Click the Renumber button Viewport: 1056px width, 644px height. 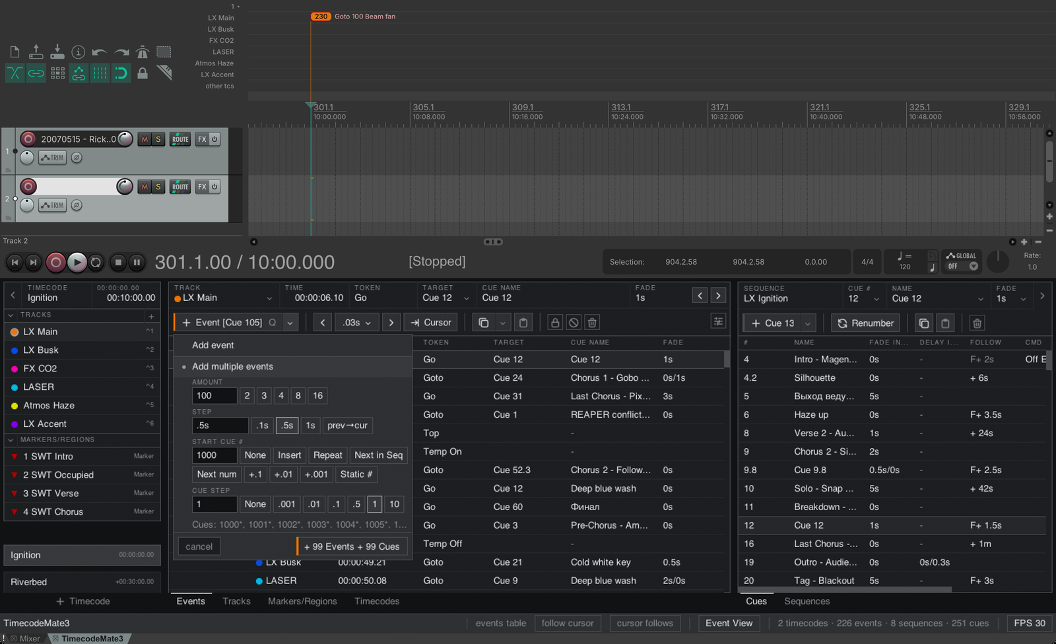click(865, 323)
